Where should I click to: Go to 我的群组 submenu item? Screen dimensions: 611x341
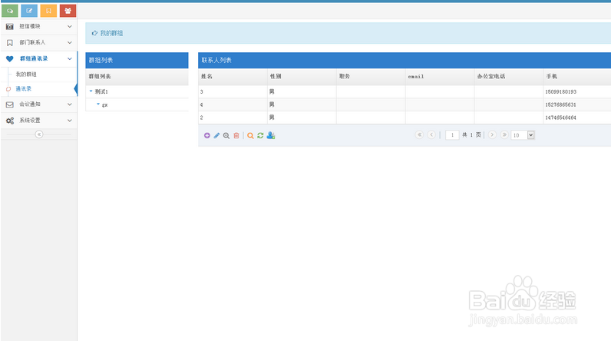click(26, 74)
